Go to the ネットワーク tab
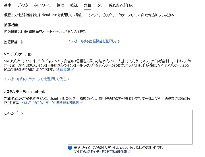The width and height of the screenshot is (205, 157). [42, 5]
